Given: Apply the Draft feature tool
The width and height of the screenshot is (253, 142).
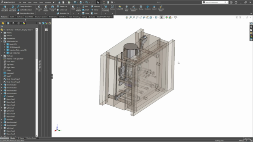Looking at the screenshot, I should [85, 10].
